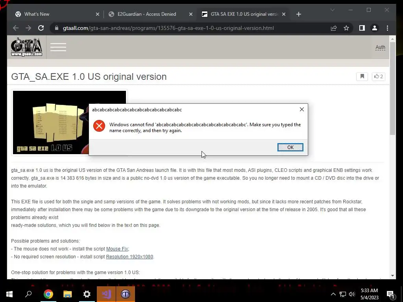403x302 pixels.
Task: Click the red error icon in dialog
Action: pyautogui.click(x=99, y=126)
